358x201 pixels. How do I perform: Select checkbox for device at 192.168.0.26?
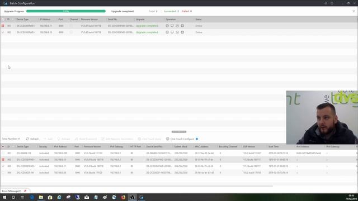(3, 173)
